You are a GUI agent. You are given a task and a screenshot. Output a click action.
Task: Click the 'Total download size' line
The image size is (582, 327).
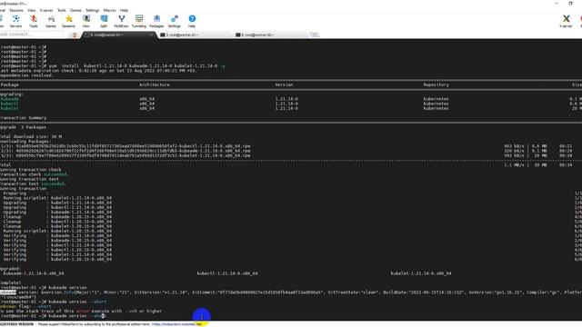(x=31, y=137)
